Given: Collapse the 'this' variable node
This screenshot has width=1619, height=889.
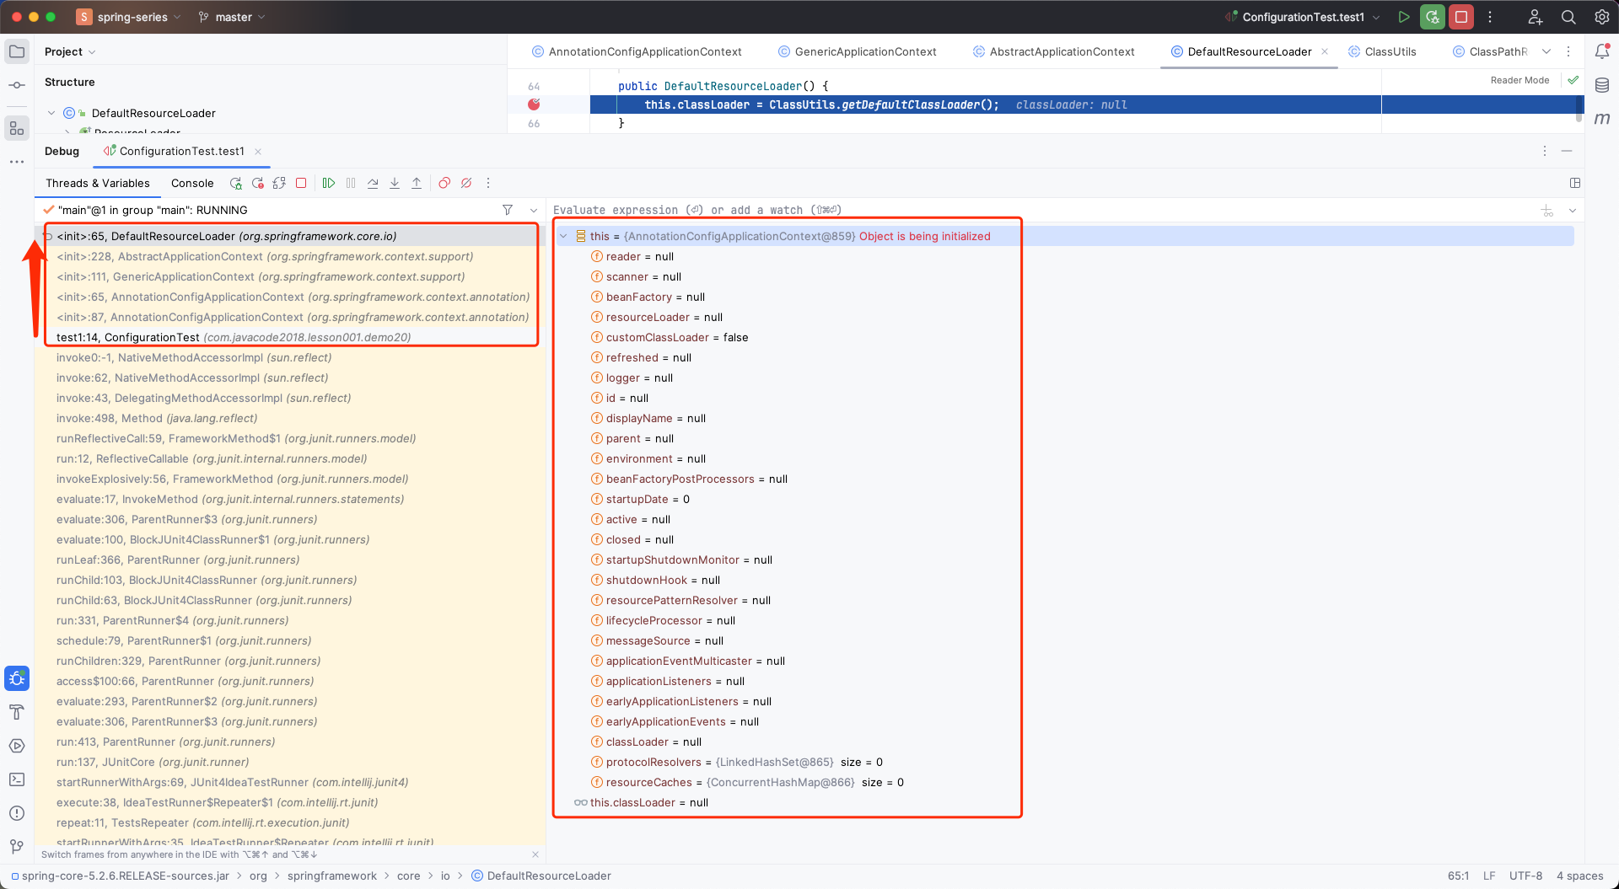Looking at the screenshot, I should pos(564,237).
